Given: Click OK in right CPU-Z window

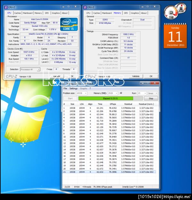Looking at the screenshot, I should (151, 76).
